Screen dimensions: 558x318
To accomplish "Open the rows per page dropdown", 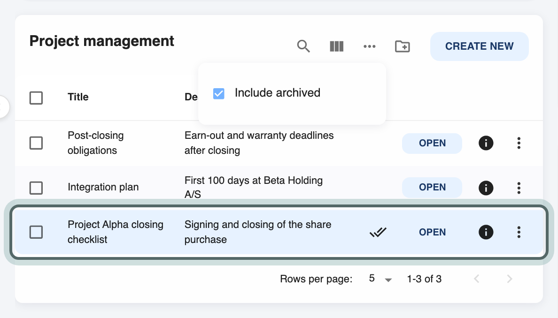I will (380, 279).
